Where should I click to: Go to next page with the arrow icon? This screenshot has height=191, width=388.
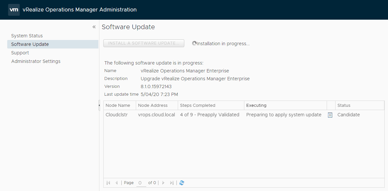click(163, 182)
